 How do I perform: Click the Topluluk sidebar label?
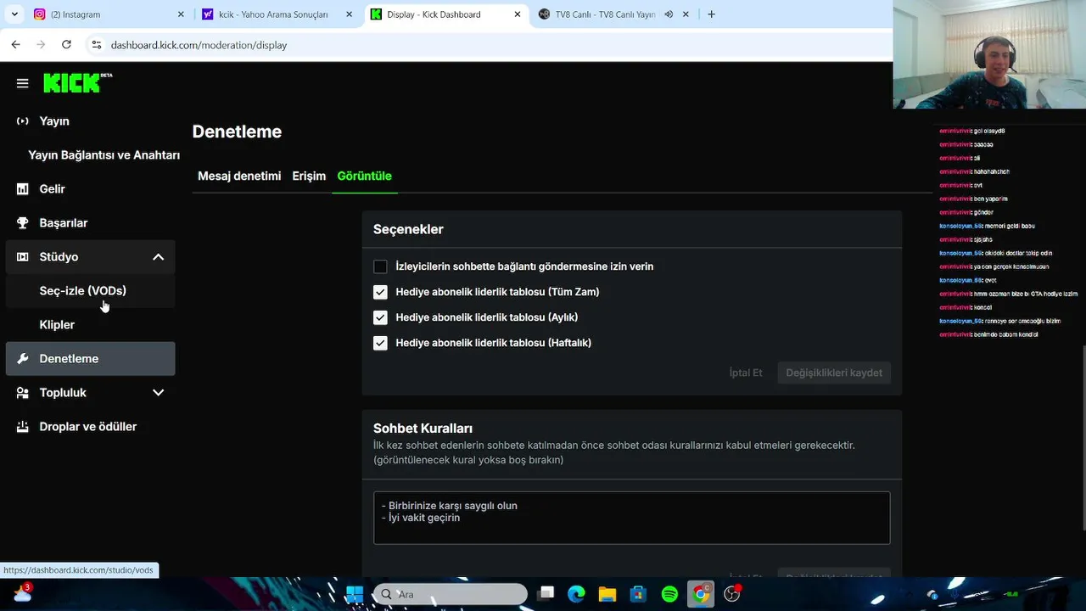point(63,393)
